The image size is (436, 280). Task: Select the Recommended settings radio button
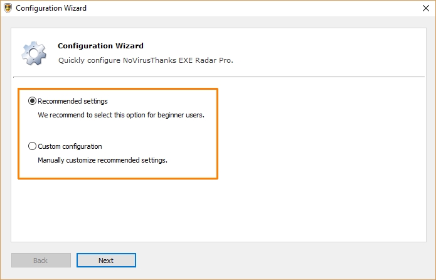click(x=33, y=101)
